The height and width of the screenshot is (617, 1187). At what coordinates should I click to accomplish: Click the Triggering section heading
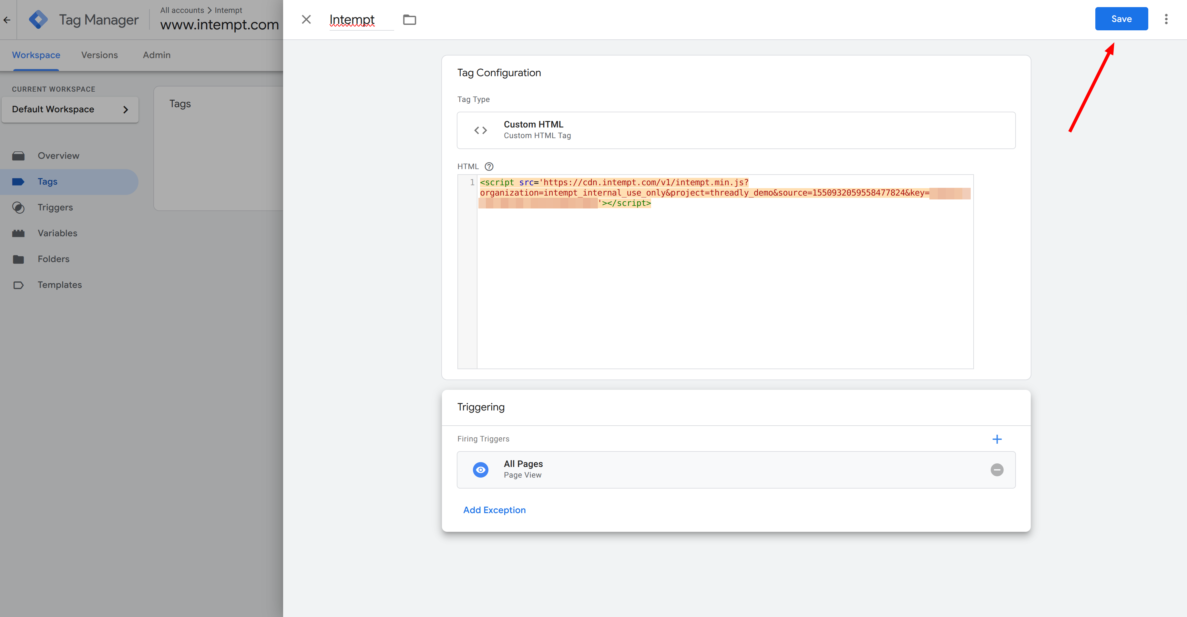click(481, 407)
